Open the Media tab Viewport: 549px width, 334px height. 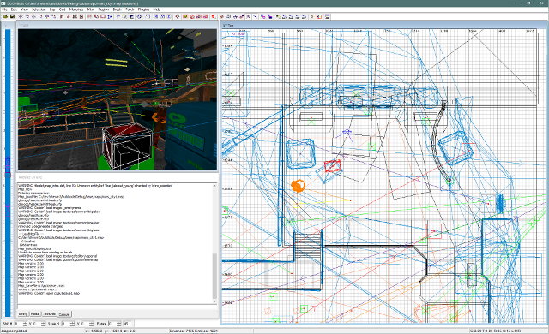point(35,314)
